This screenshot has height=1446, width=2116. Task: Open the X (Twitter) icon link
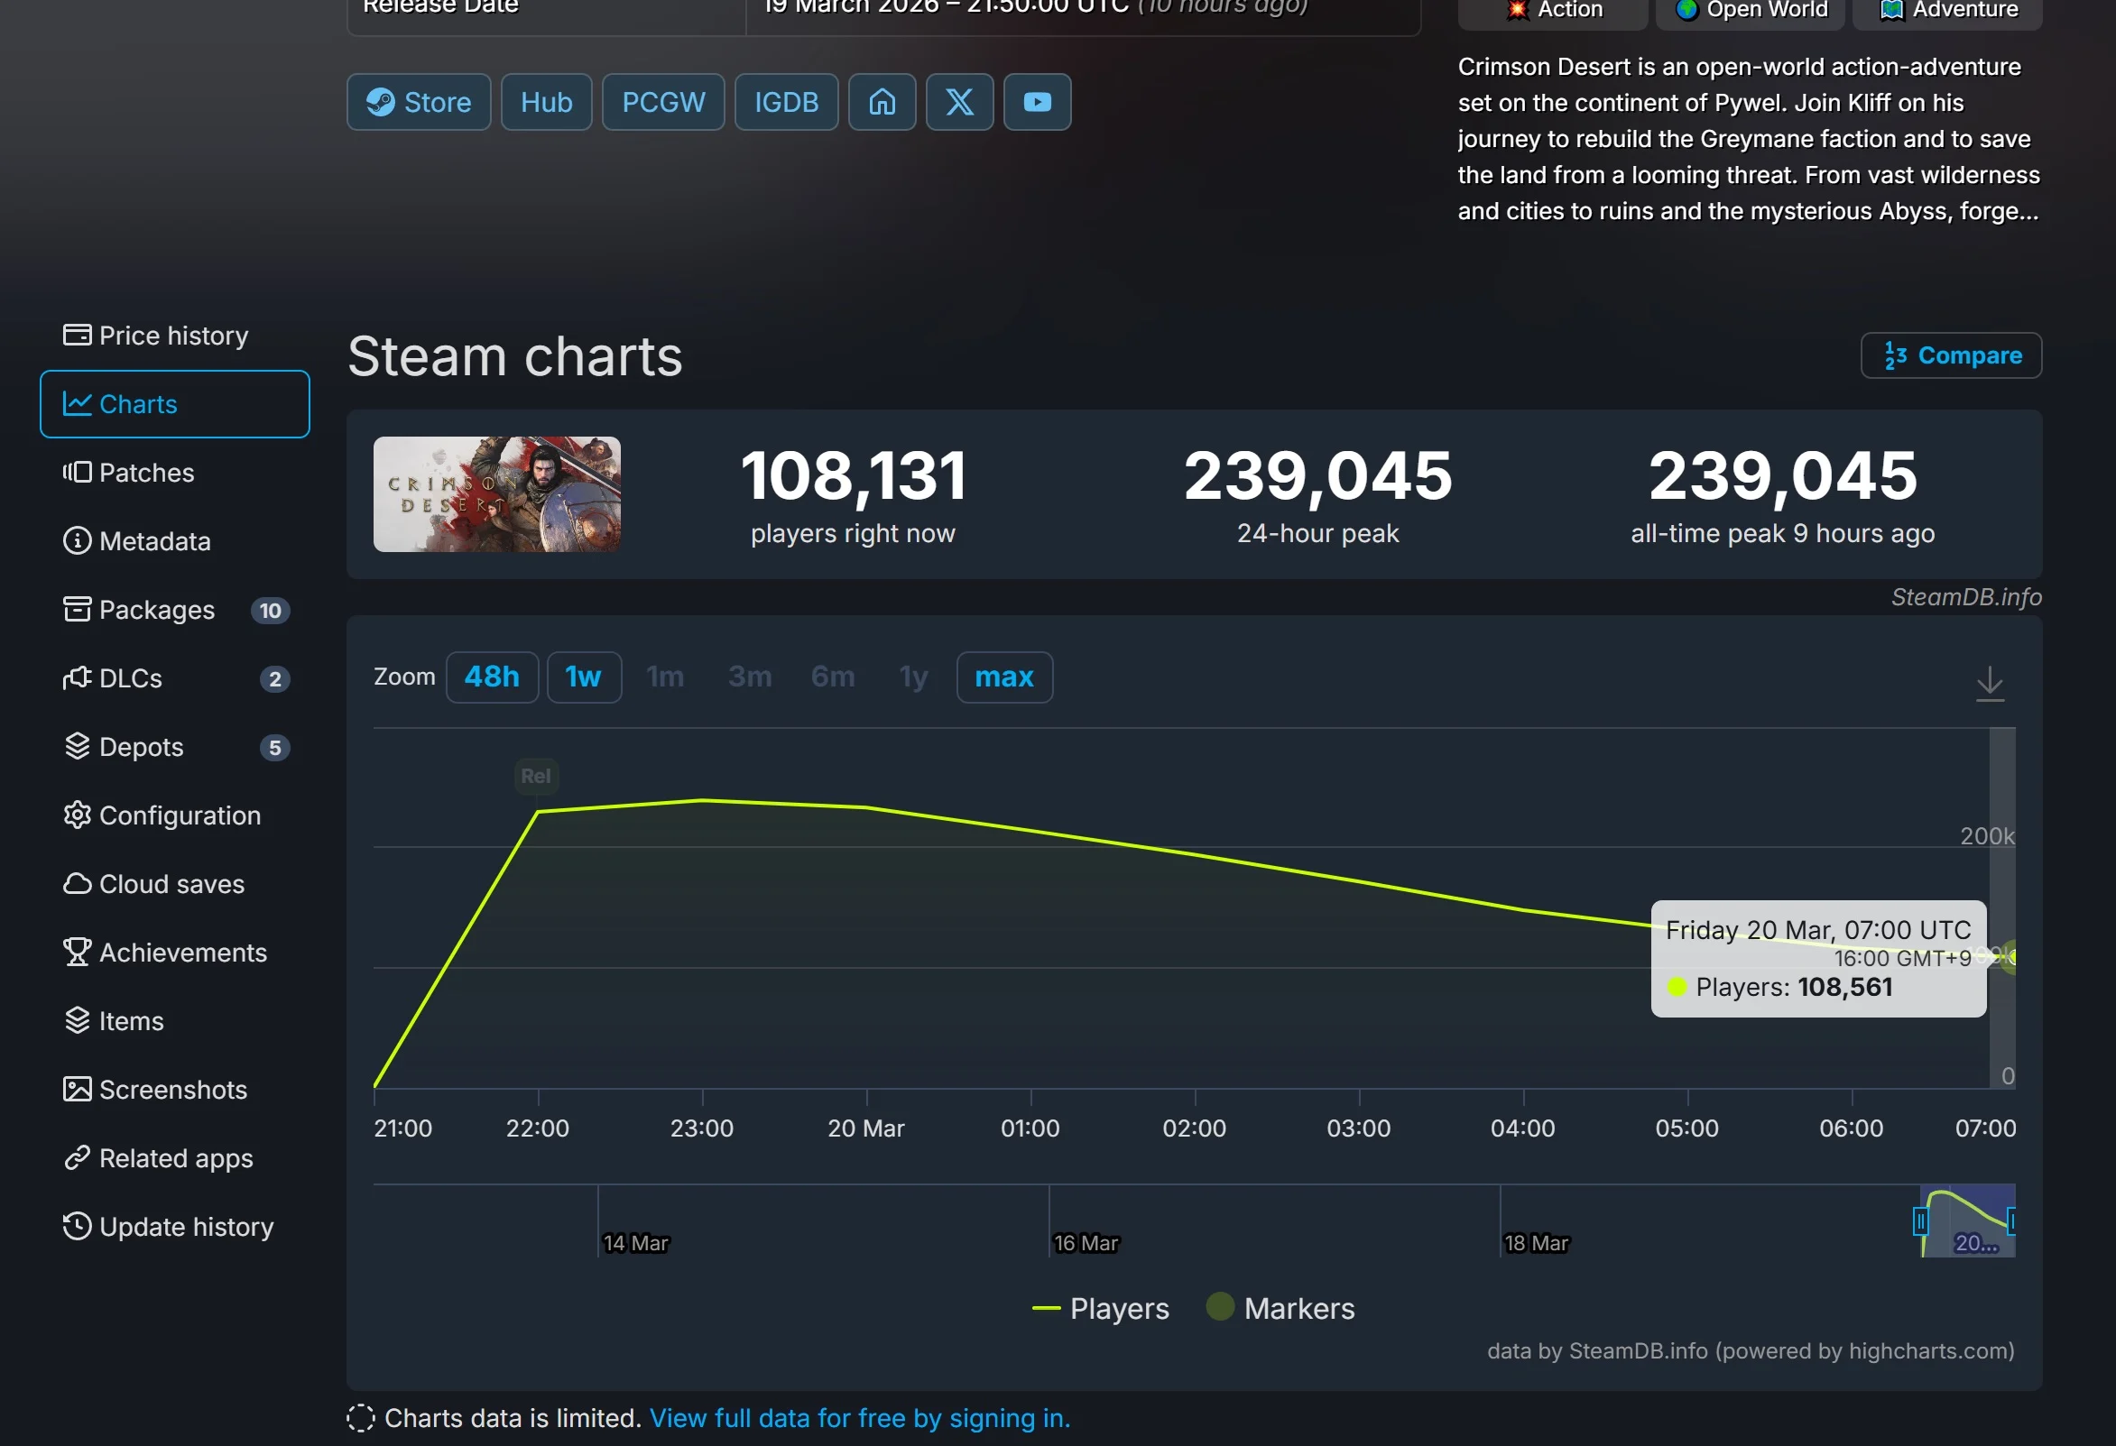[x=959, y=102]
